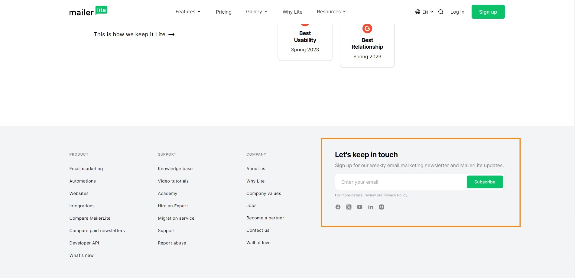575x278 pixels.
Task: Click the PRODUCT column heading
Action: click(x=79, y=154)
